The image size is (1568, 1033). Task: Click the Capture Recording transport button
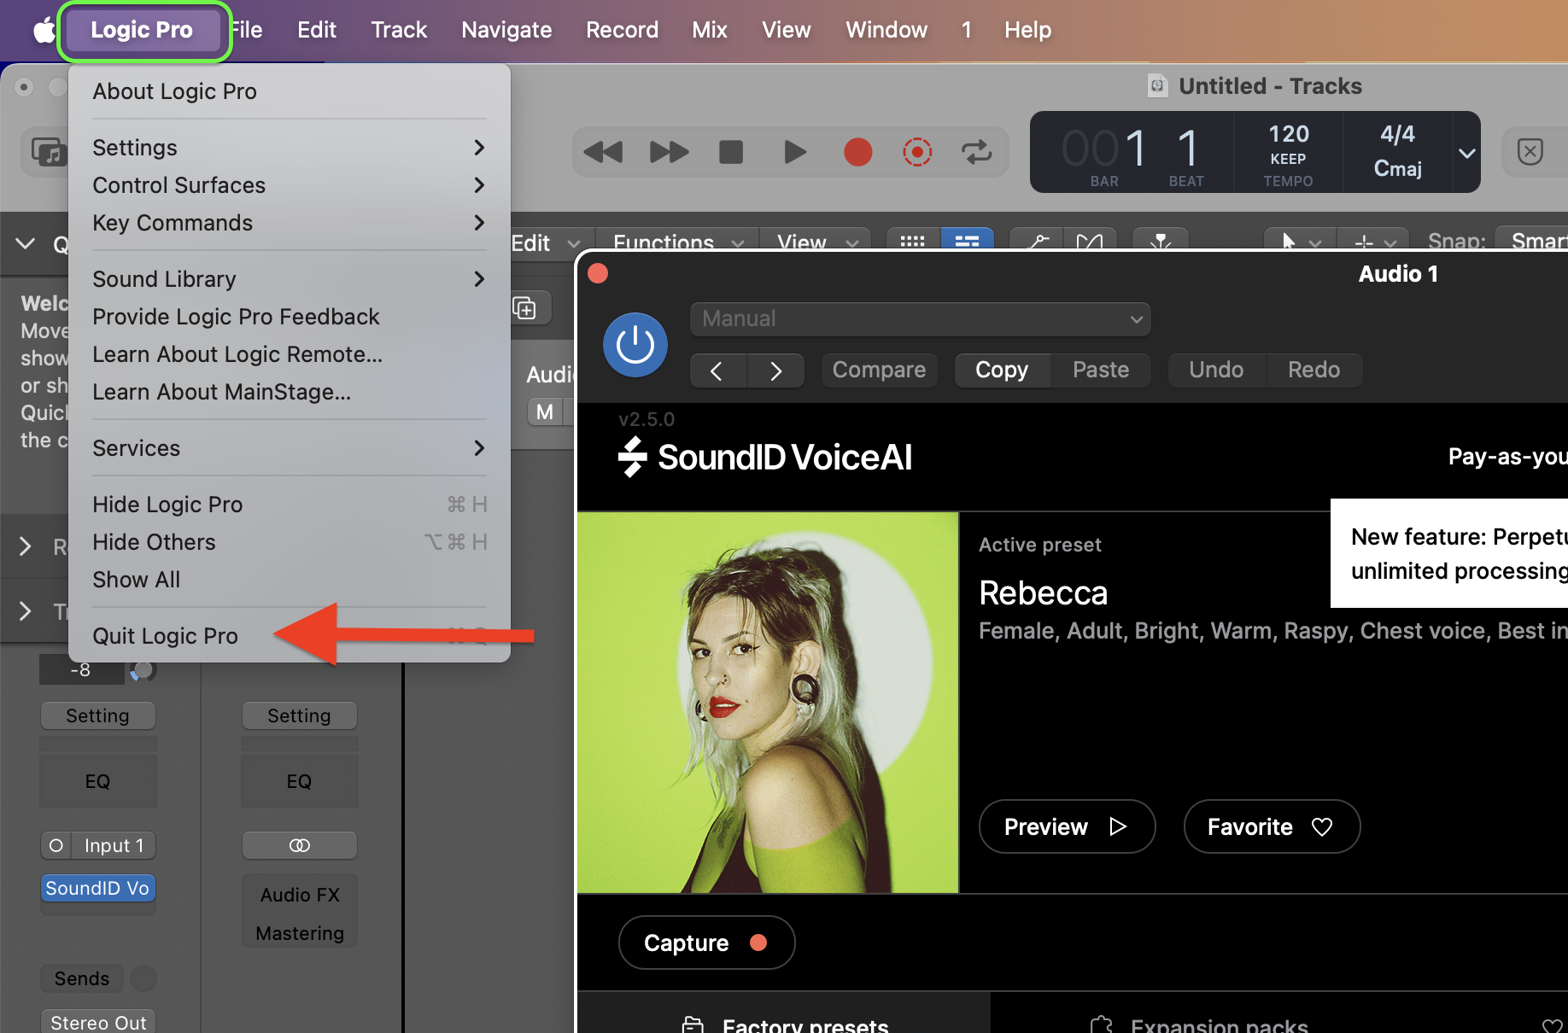[x=917, y=152]
